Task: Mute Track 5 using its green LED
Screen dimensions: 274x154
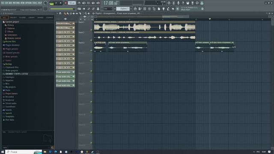Action: pos(91,71)
